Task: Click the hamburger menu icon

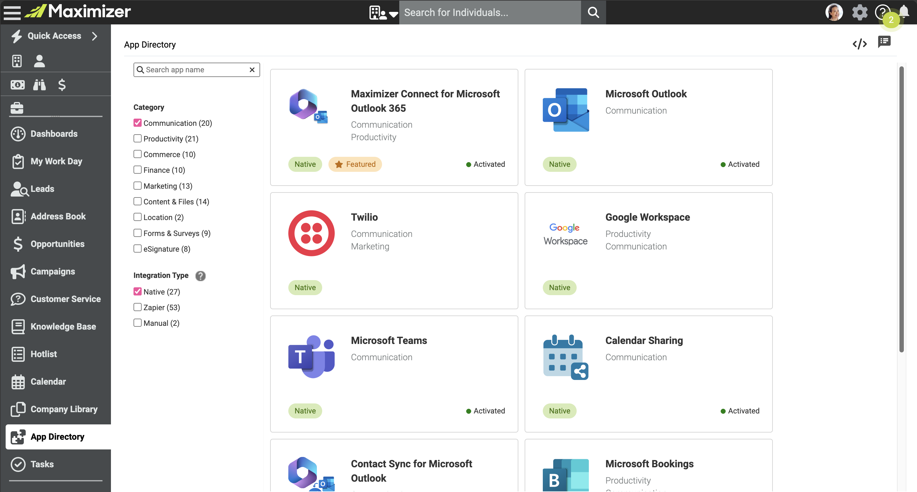Action: click(x=12, y=12)
